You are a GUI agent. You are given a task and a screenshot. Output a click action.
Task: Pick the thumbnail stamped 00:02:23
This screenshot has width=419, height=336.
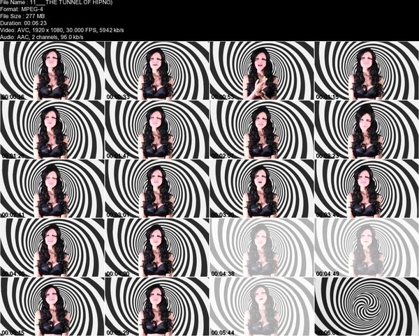tap(367, 130)
